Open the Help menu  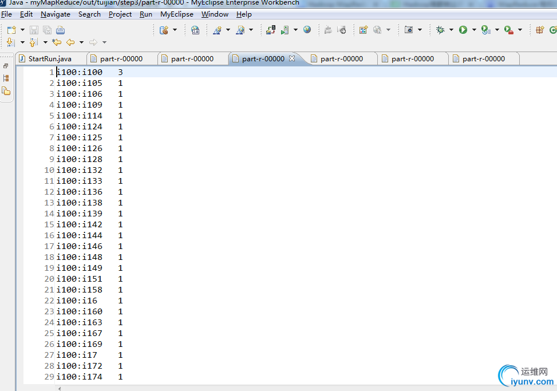pos(244,14)
